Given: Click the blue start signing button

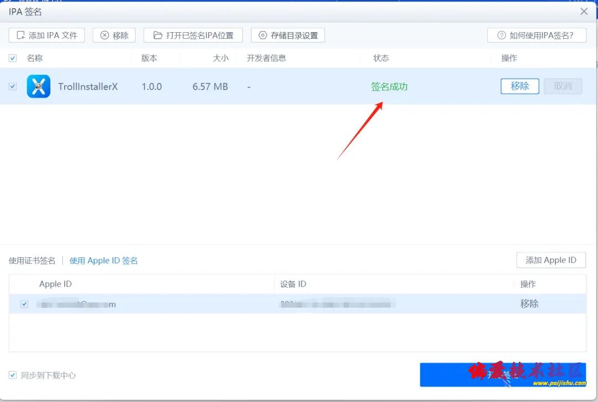Looking at the screenshot, I should pos(503,374).
